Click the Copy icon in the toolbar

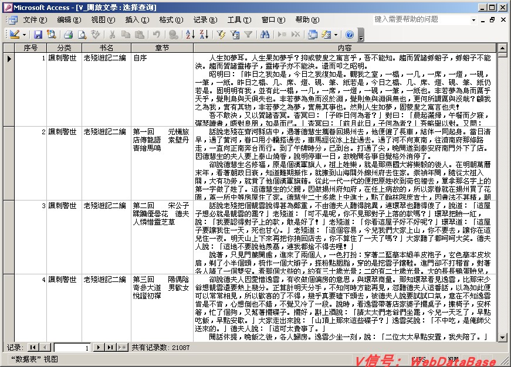[x=126, y=34]
